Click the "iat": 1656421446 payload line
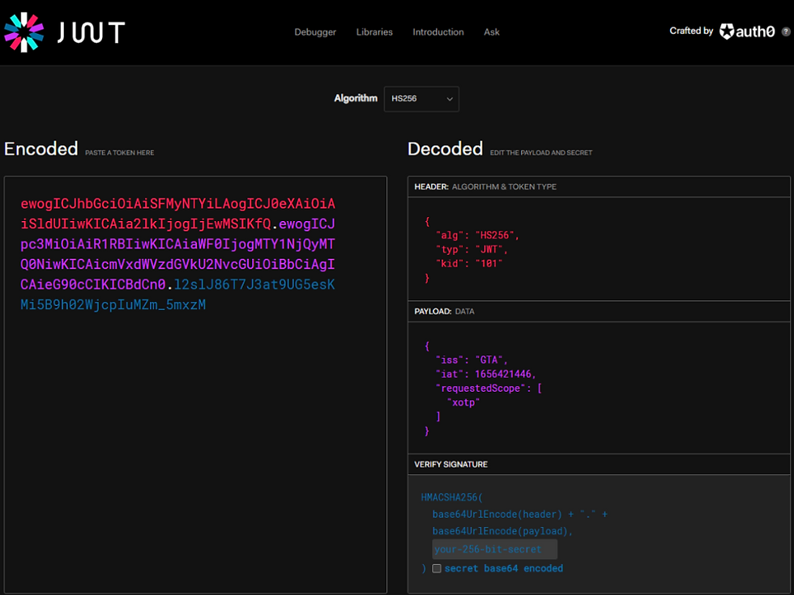 coord(485,374)
